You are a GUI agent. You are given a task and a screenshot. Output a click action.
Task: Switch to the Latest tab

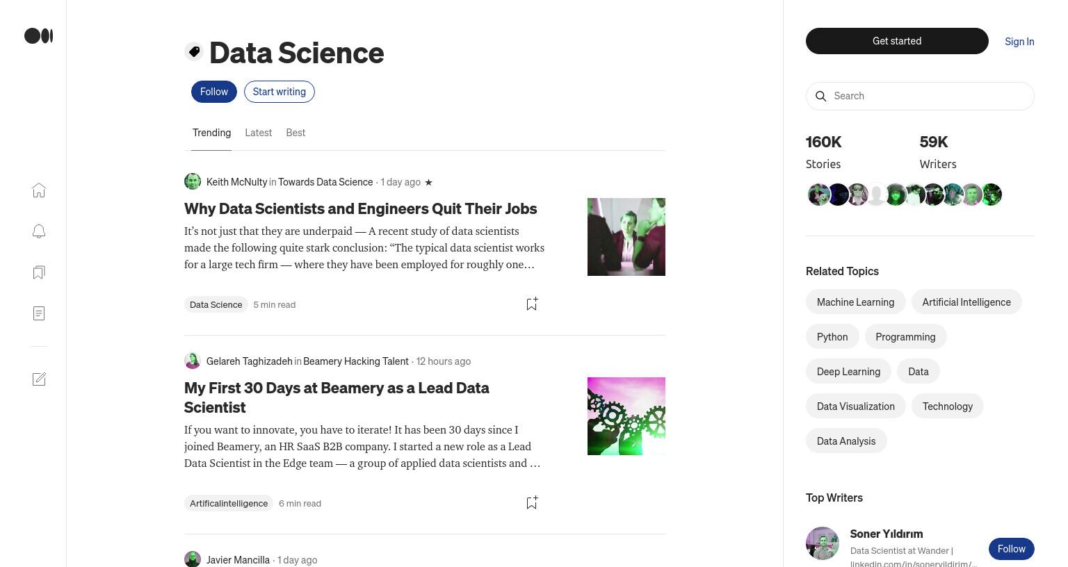[x=258, y=133]
